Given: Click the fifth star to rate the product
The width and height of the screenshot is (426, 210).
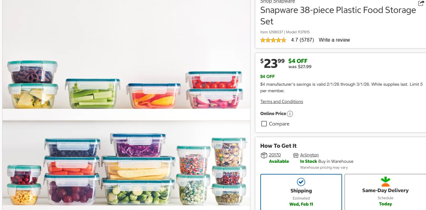Looking at the screenshot, I should tap(284, 40).
